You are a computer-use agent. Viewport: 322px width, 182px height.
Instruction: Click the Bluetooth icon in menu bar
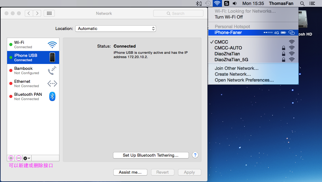coord(198,3)
